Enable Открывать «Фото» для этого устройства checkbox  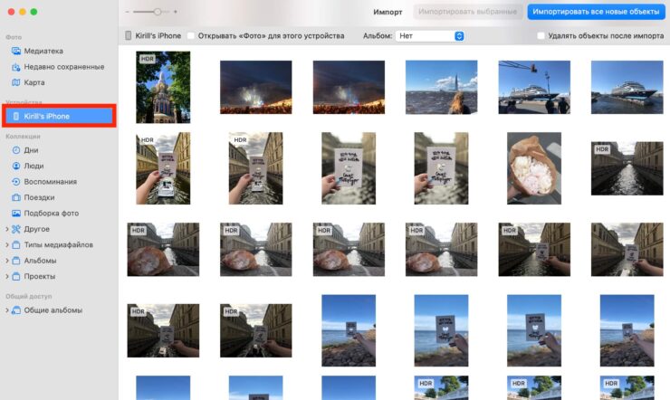(190, 36)
